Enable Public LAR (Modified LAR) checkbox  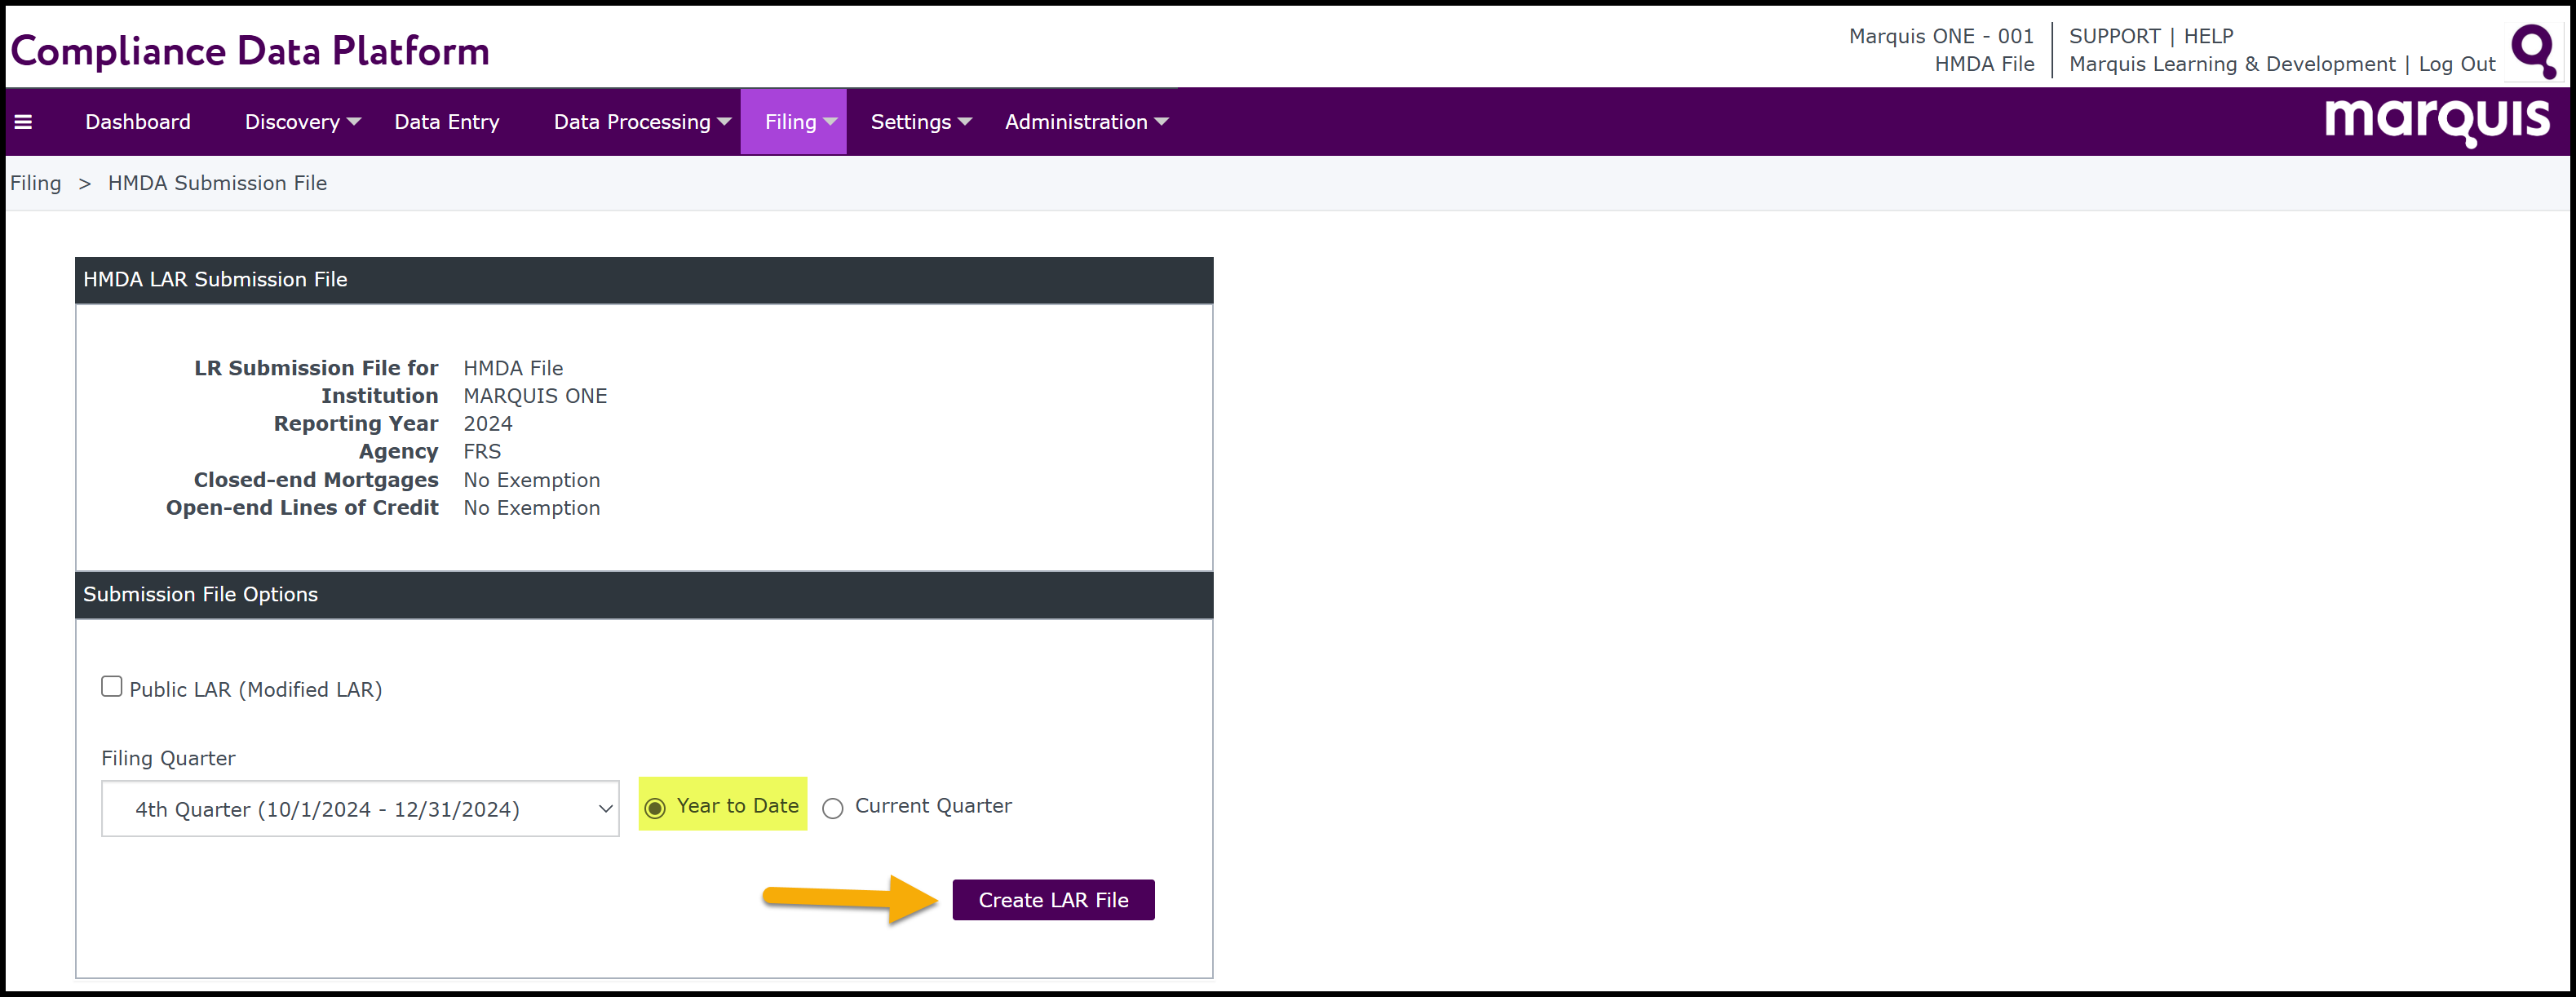(x=112, y=686)
